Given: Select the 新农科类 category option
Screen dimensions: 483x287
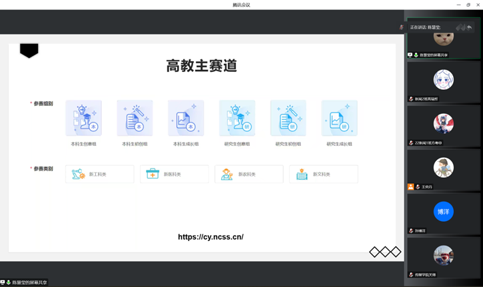Looking at the screenshot, I should [x=248, y=174].
